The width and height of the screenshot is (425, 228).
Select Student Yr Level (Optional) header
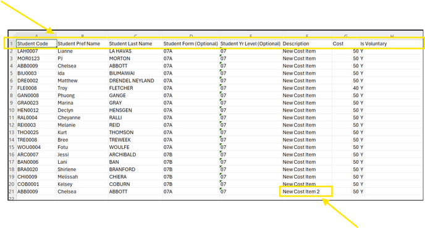tap(251, 44)
